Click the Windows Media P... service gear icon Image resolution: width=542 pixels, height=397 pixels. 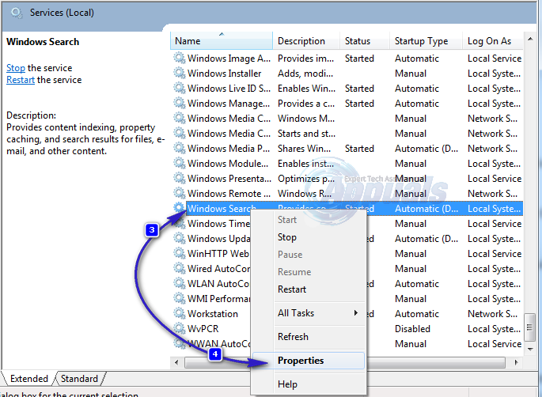pos(180,148)
